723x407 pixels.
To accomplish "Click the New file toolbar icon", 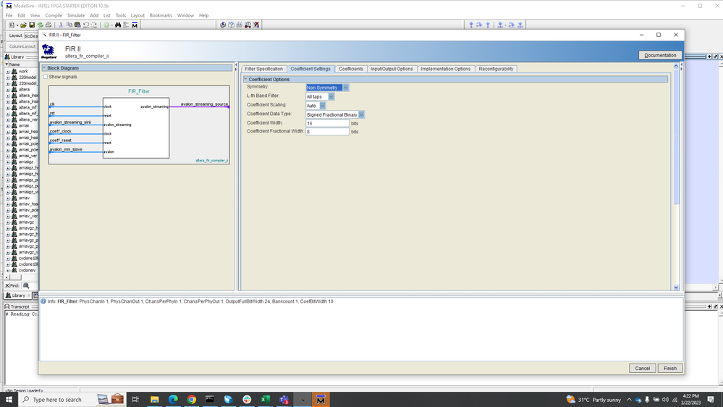I will [x=12, y=25].
